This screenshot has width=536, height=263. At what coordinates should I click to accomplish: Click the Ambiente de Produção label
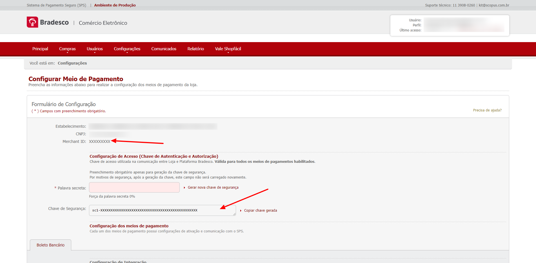115,5
